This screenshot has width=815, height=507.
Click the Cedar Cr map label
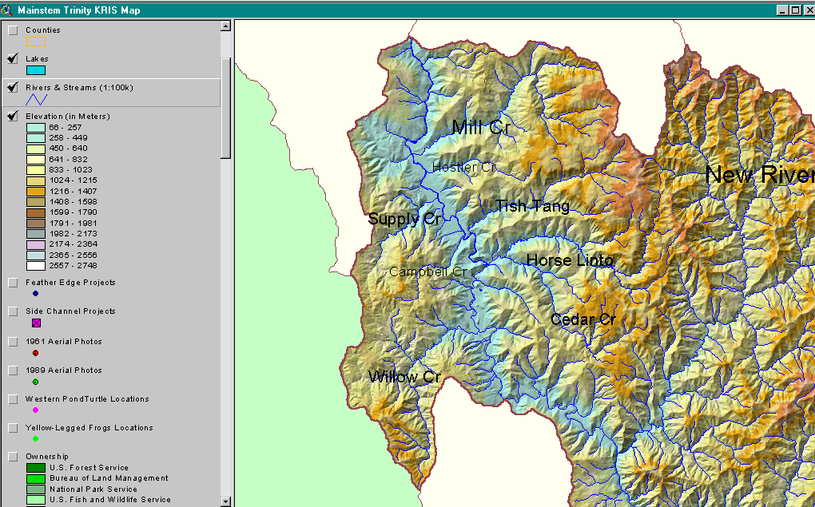pos(583,319)
